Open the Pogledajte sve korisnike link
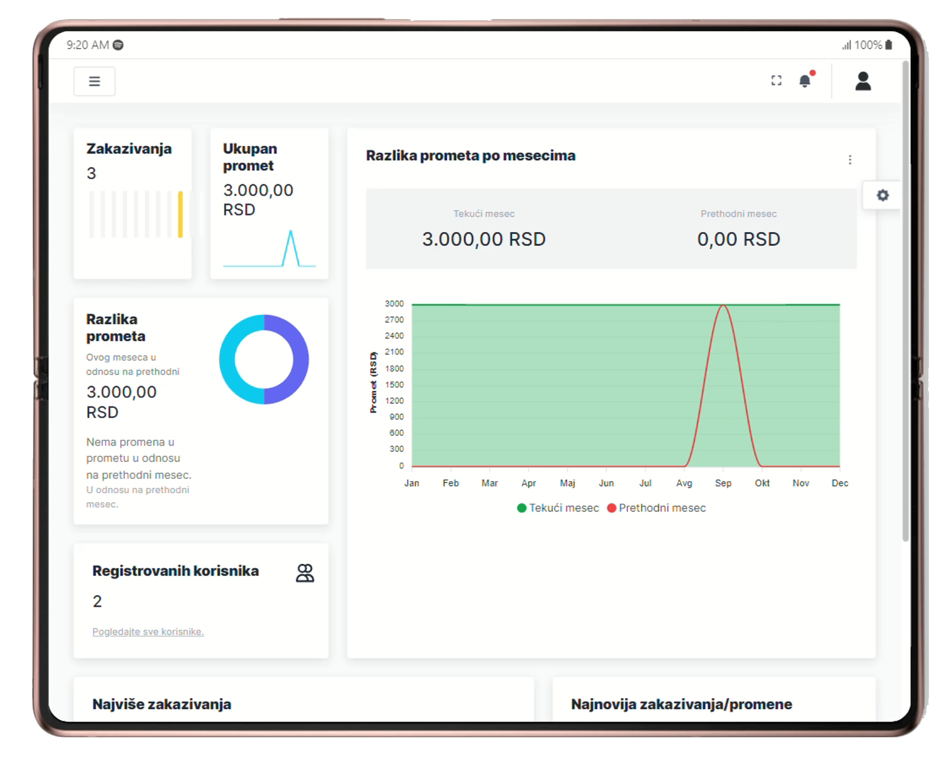Screen dimensions: 950x759 click(148, 631)
